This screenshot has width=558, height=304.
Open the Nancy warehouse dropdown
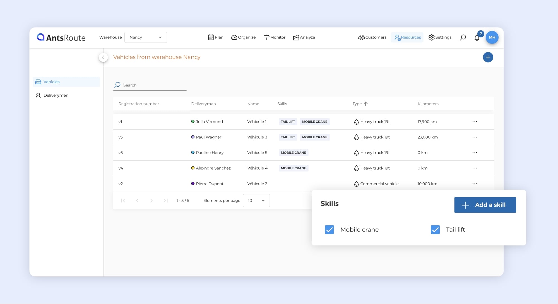(146, 37)
